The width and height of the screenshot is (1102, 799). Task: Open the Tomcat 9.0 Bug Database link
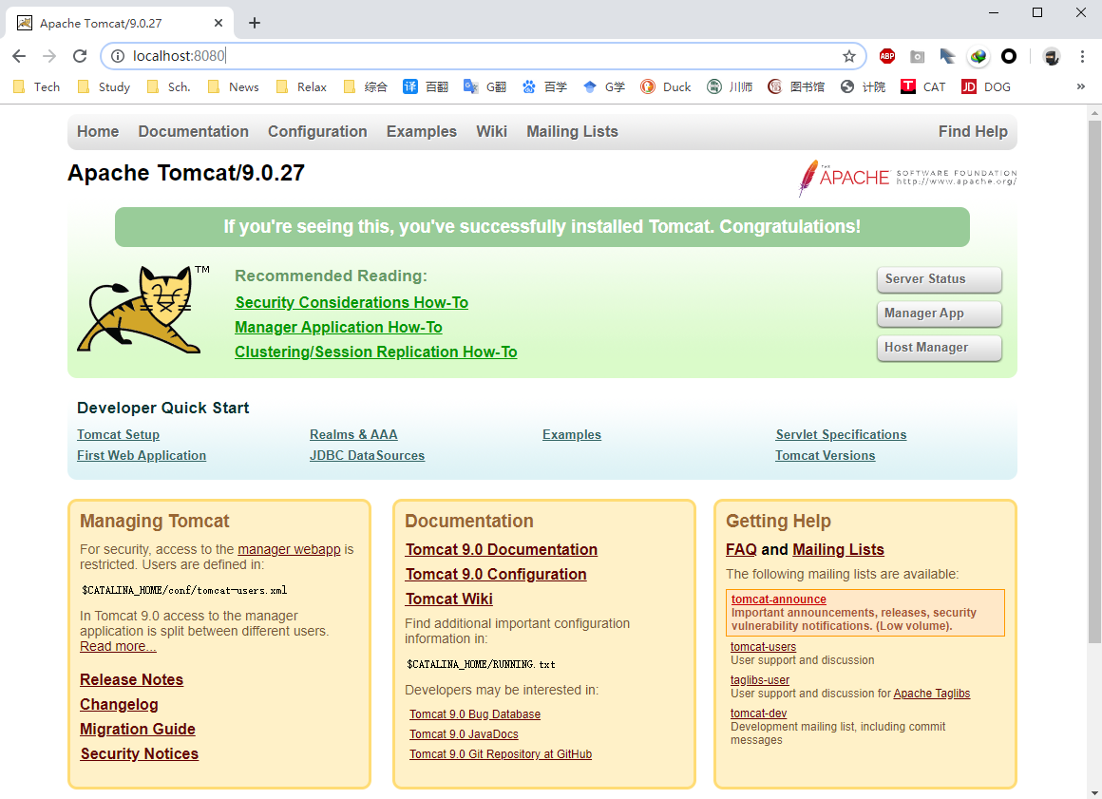click(x=475, y=714)
